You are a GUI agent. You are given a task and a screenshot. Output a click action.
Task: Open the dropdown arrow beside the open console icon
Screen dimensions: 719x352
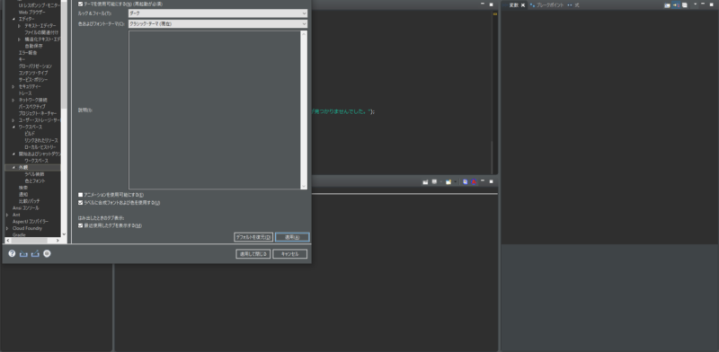click(x=455, y=182)
